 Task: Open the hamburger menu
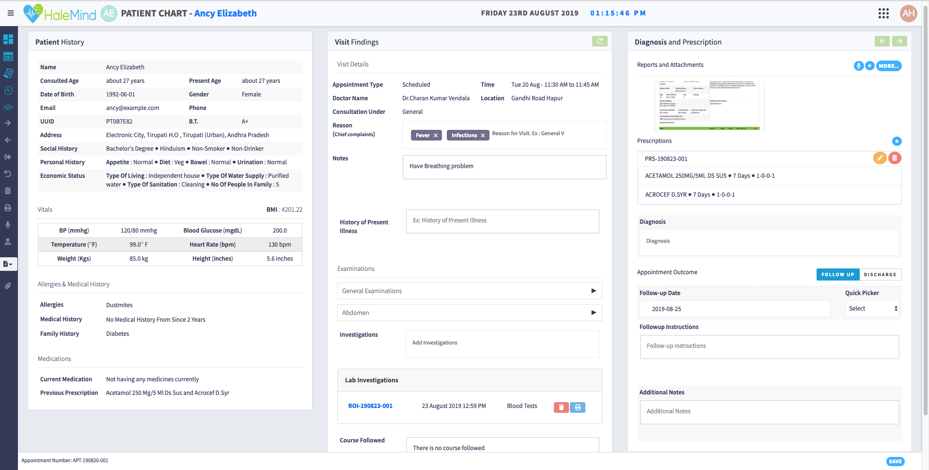[10, 13]
